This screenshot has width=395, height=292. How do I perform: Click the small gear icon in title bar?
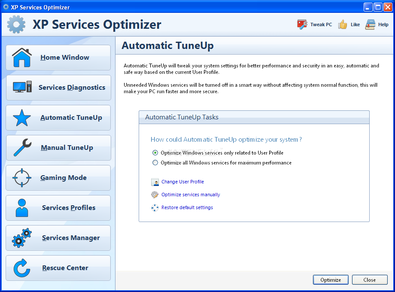pos(6,7)
